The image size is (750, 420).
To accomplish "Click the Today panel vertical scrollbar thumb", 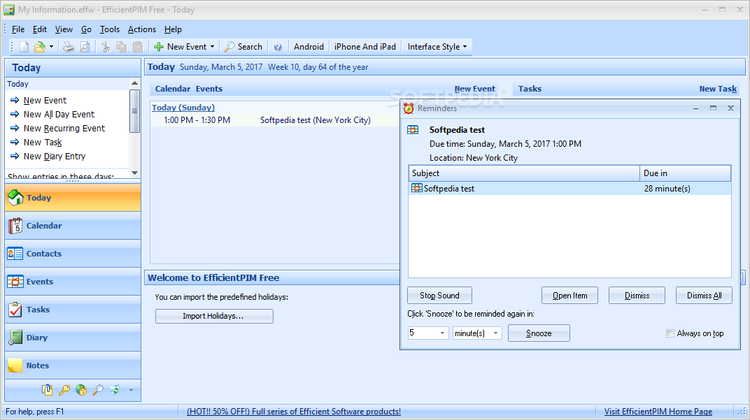I will 134,111.
